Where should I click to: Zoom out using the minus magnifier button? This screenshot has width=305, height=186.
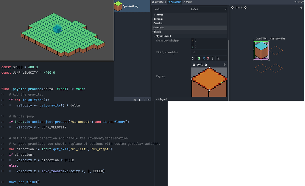194,64
